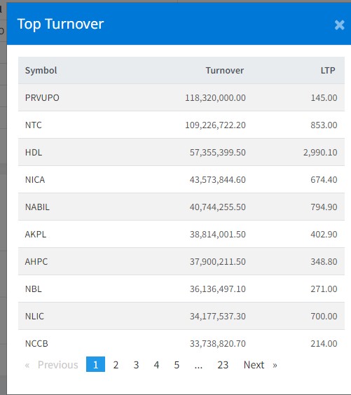Image resolution: width=351 pixels, height=395 pixels.
Task: Go to page 4
Action: point(156,364)
